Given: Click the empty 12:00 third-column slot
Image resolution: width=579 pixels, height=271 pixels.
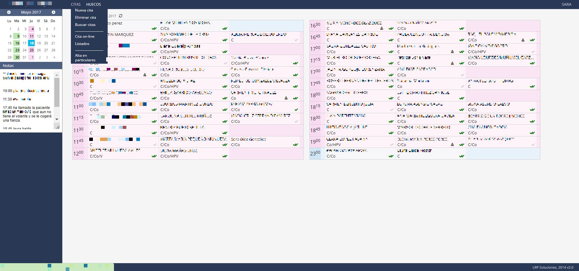Looking at the screenshot, I should tap(266, 154).
